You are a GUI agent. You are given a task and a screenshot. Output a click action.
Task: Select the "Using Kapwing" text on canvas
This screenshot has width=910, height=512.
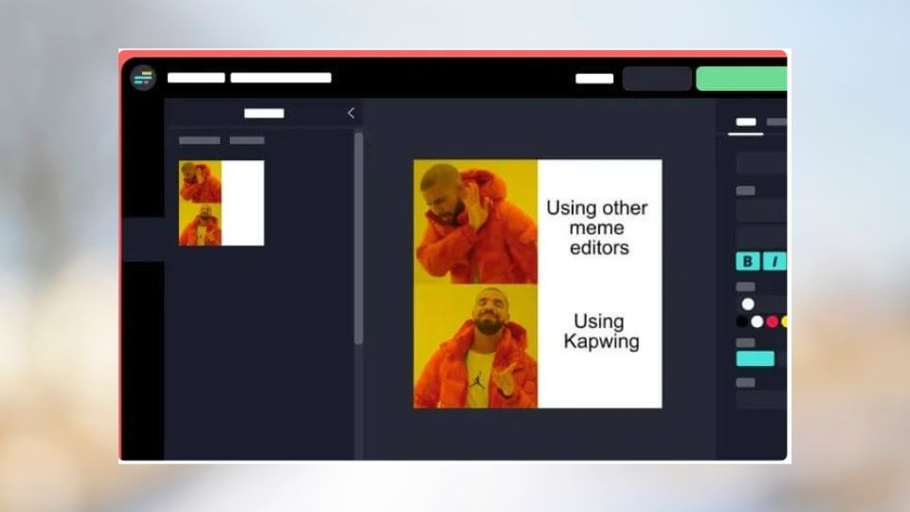[x=601, y=331]
